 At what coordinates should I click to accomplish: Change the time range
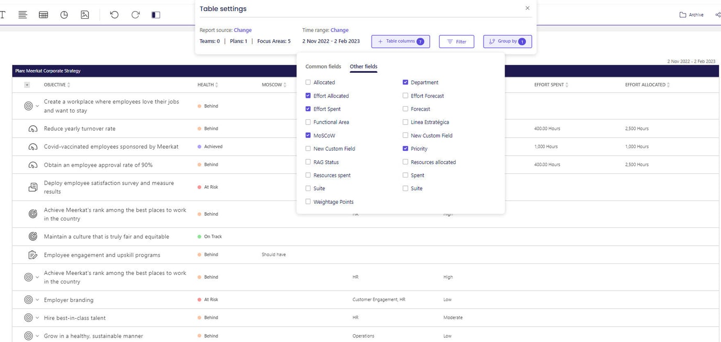click(x=340, y=30)
